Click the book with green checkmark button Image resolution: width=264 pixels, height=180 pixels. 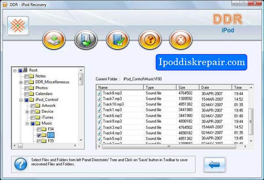pyautogui.click(x=117, y=40)
